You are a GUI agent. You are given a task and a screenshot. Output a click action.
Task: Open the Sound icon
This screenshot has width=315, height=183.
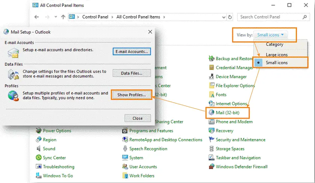coord(38,149)
